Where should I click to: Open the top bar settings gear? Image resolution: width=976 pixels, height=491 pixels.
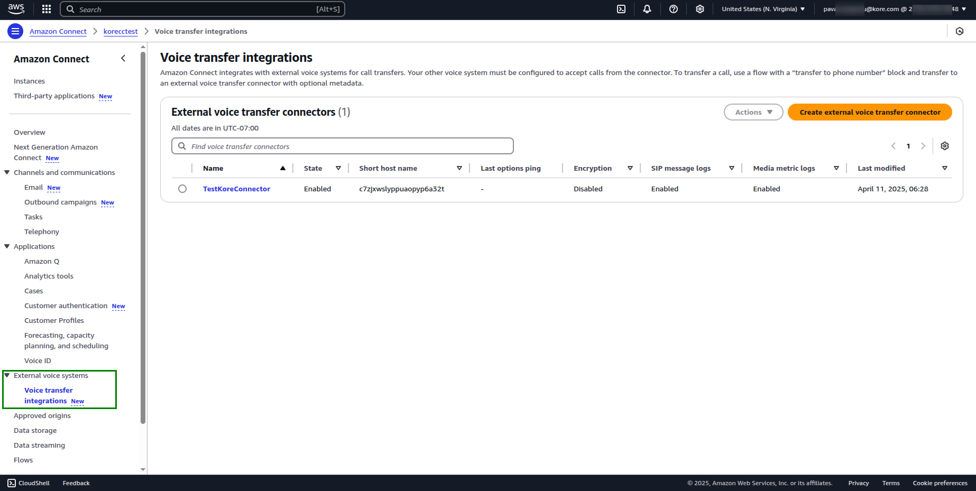700,9
